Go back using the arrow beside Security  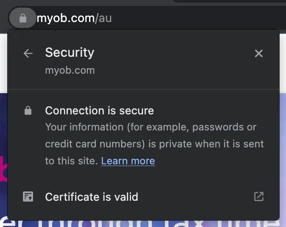(28, 53)
